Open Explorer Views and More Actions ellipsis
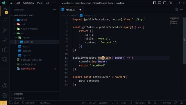The width and height of the screenshot is (186, 105). pyautogui.click(x=54, y=10)
